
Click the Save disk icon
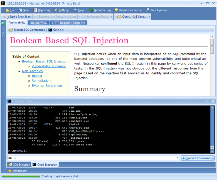[135, 17]
